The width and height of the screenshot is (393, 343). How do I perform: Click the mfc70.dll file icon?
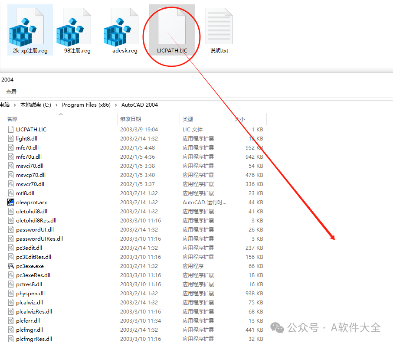click(11, 147)
